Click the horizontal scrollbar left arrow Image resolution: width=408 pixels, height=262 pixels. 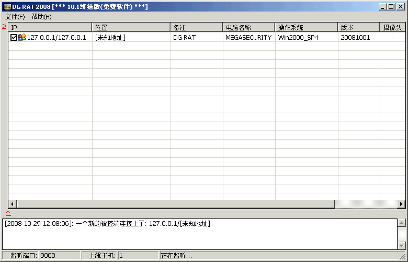13,204
